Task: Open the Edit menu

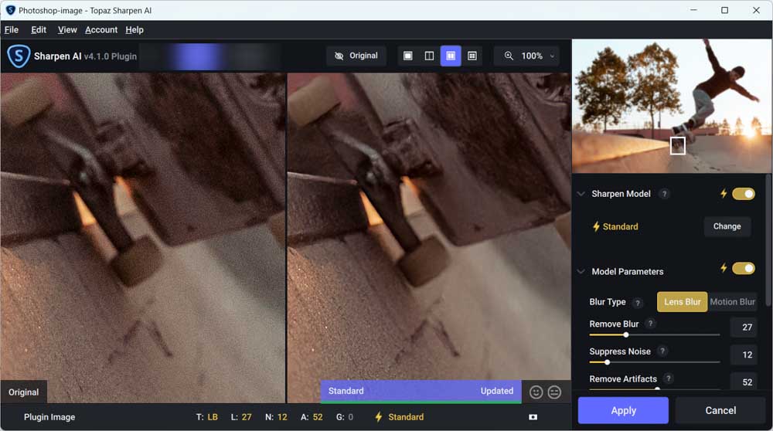Action: point(39,30)
